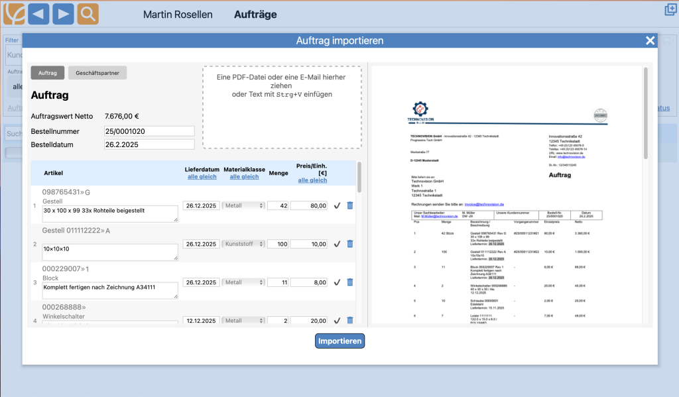Go forward with the right arrow button

click(x=63, y=14)
